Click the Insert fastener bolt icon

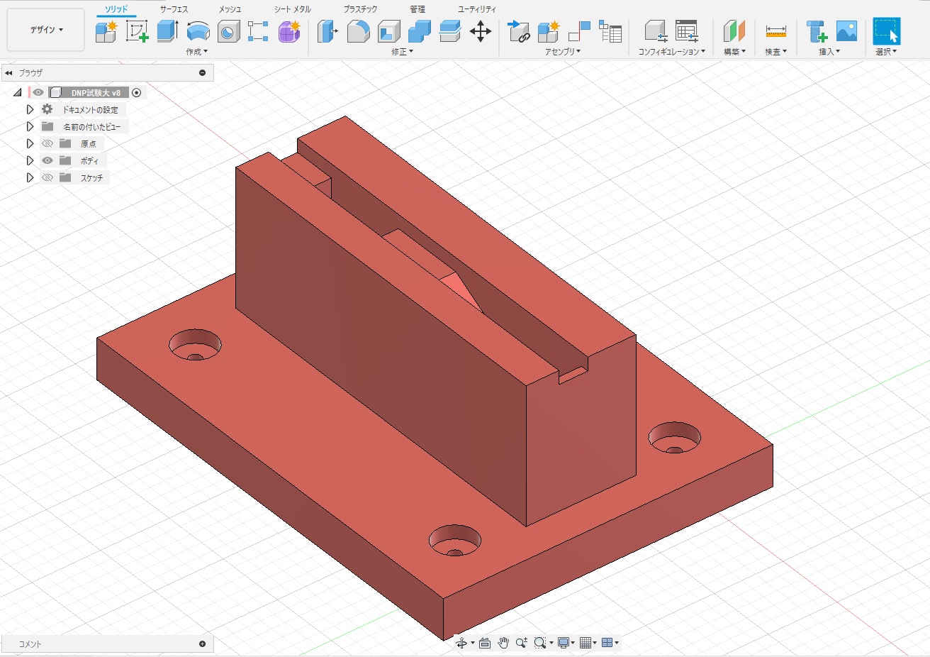tap(817, 31)
